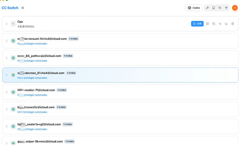Click the tag beside _84_paths+xjx@icloud.com

point(68,56)
